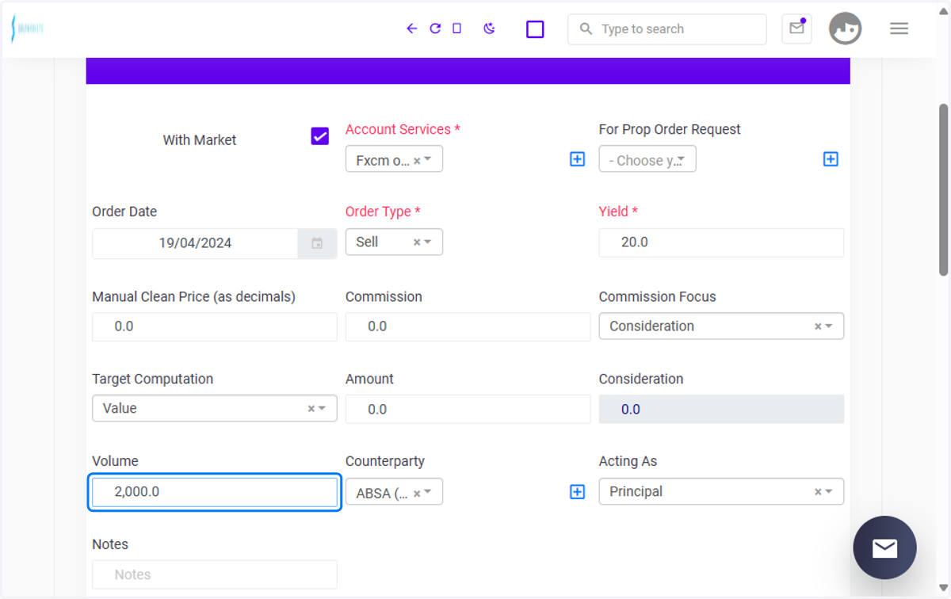Open the mail notifications icon

tap(796, 29)
